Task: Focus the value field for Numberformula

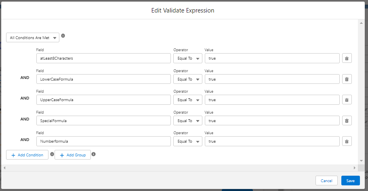Action: point(272,141)
